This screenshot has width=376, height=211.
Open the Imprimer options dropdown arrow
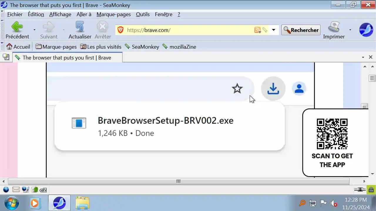point(350,30)
